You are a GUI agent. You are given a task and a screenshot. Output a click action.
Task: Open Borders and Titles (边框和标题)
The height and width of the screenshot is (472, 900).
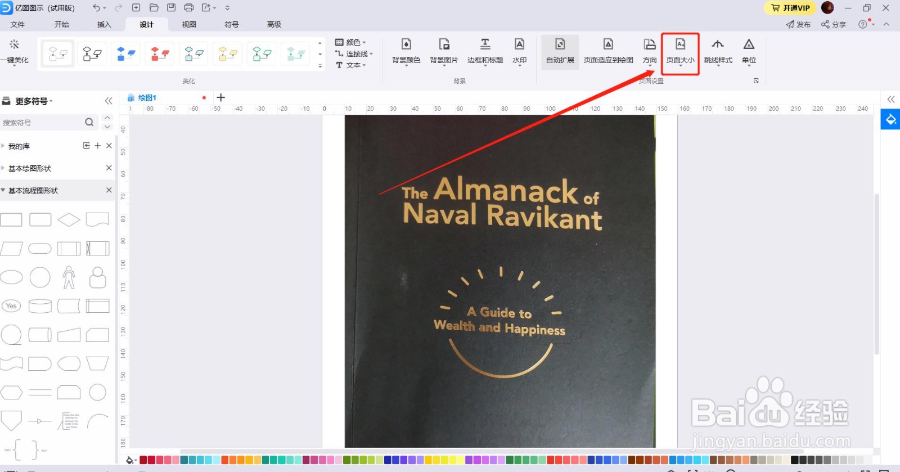(485, 52)
